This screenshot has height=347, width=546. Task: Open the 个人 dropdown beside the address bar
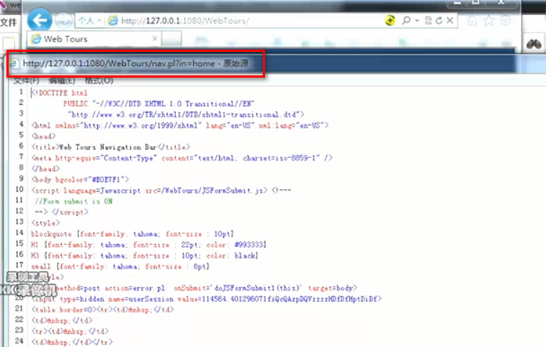(90, 21)
